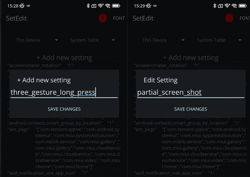Click SAVE CHANGES in the Edit Setting dialog
The image size is (250, 177).
click(x=190, y=109)
